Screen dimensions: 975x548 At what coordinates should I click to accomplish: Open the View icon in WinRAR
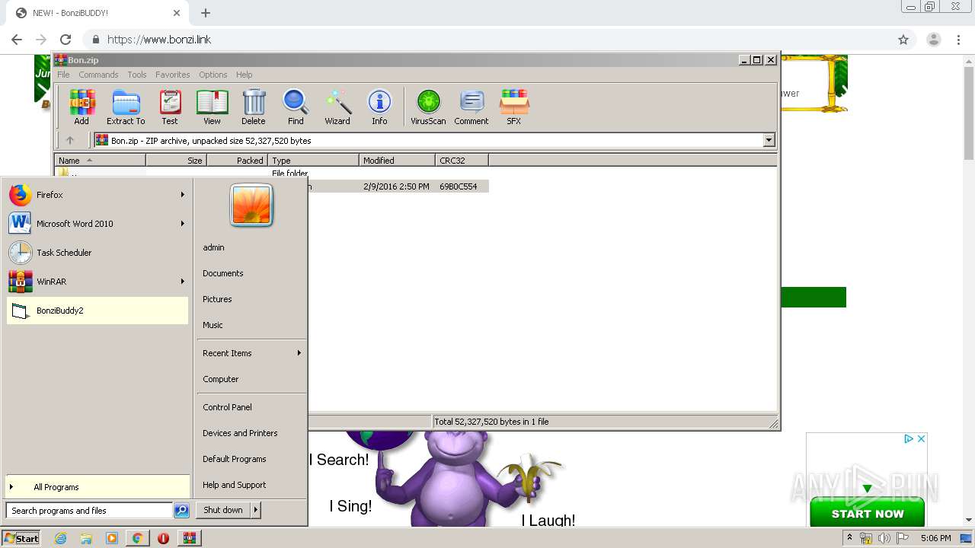pos(212,107)
